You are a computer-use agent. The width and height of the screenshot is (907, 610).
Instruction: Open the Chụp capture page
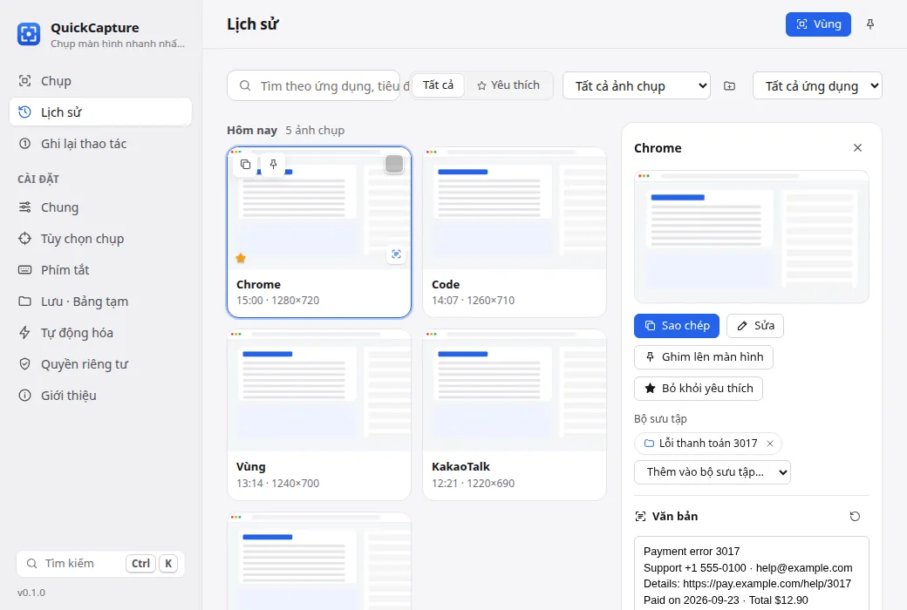[100, 81]
